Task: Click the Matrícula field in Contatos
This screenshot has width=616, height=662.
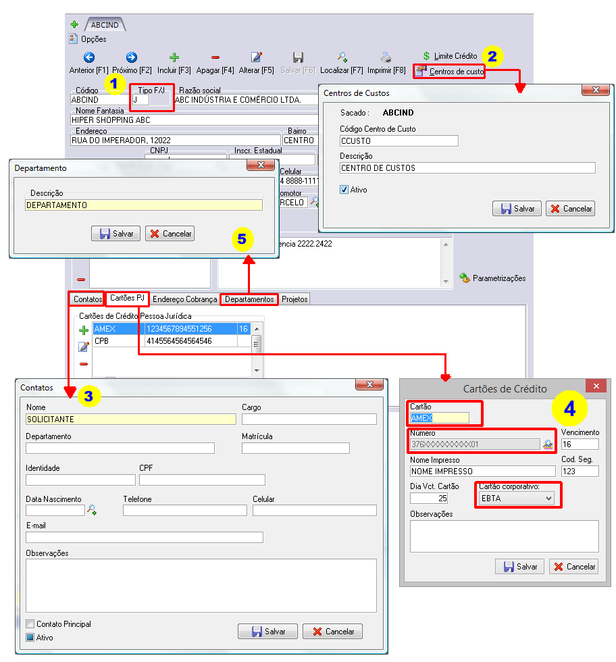Action: click(x=296, y=449)
